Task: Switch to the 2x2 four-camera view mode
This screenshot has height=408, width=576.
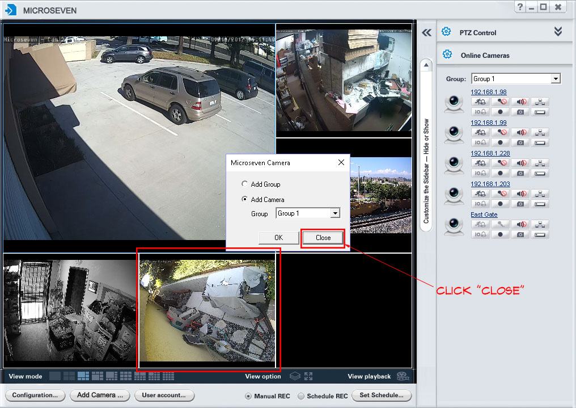Action: point(69,376)
